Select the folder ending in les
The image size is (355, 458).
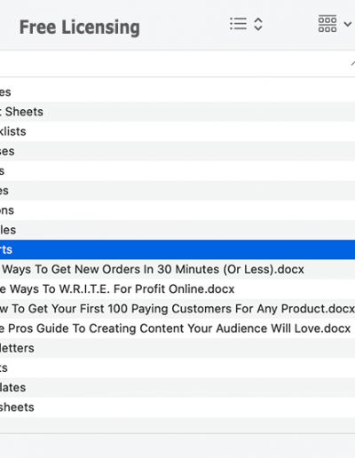177,230
